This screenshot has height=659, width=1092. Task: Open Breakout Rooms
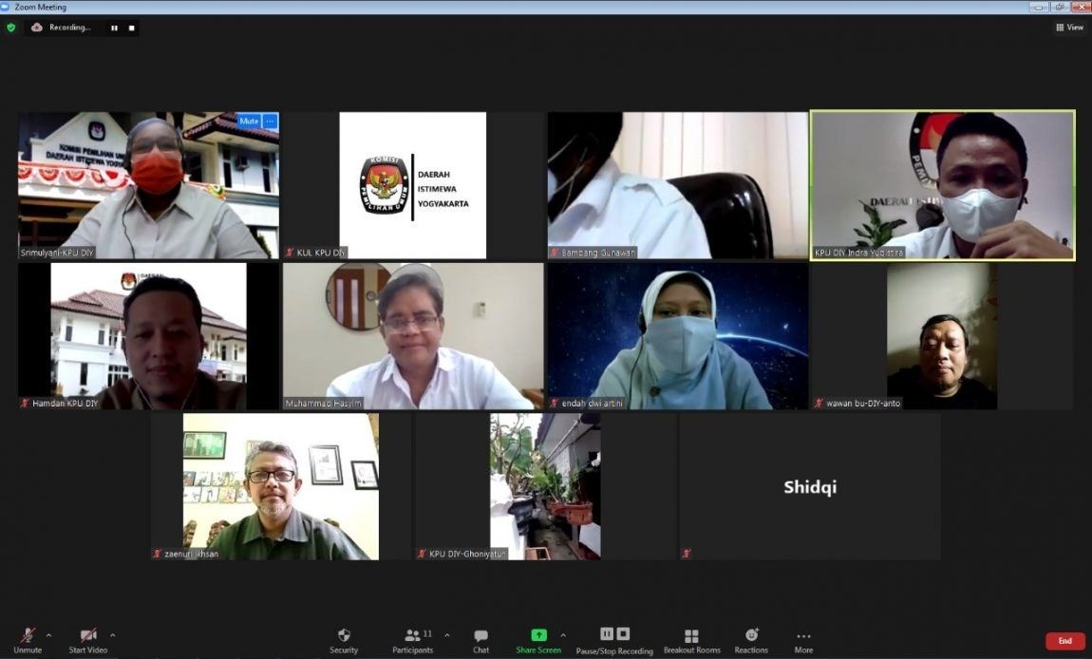691,640
